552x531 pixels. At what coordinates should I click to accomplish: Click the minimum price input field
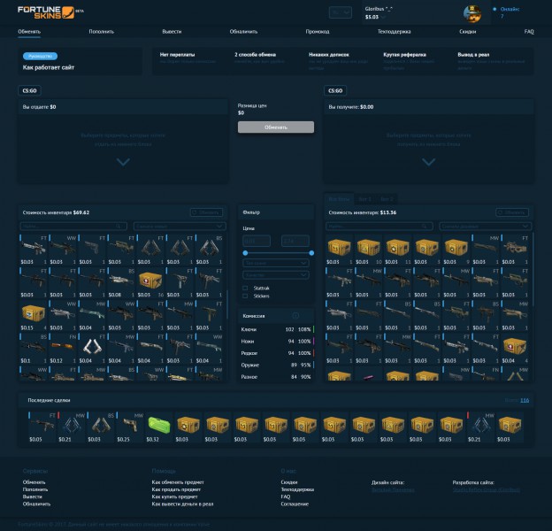[257, 241]
